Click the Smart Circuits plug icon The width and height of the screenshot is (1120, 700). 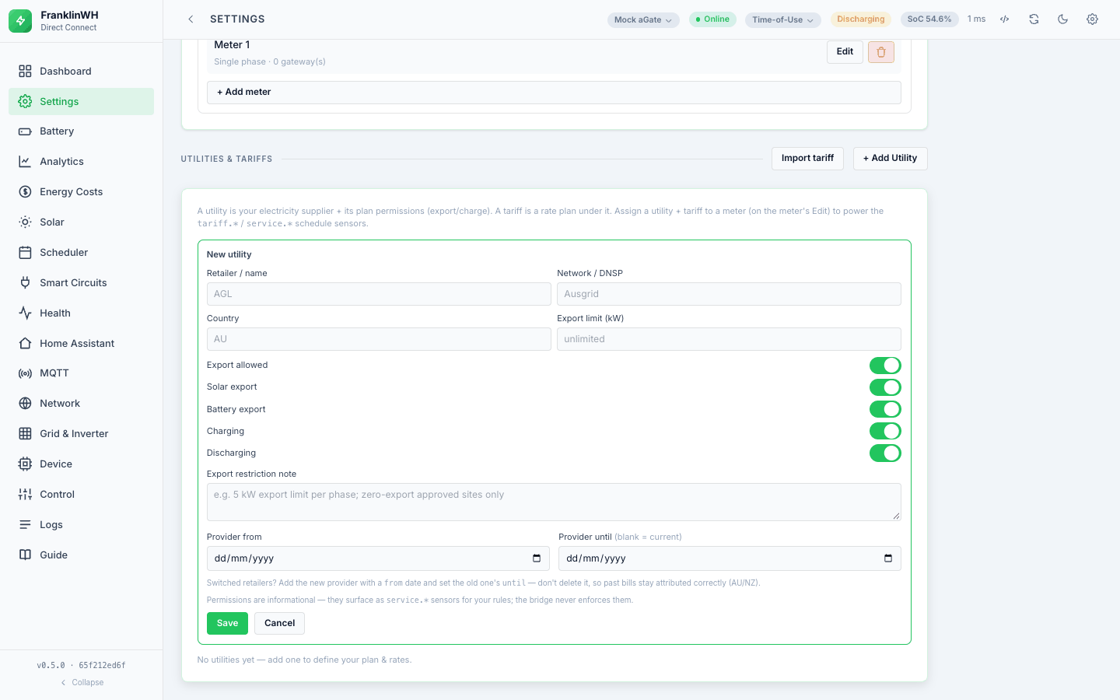point(25,283)
